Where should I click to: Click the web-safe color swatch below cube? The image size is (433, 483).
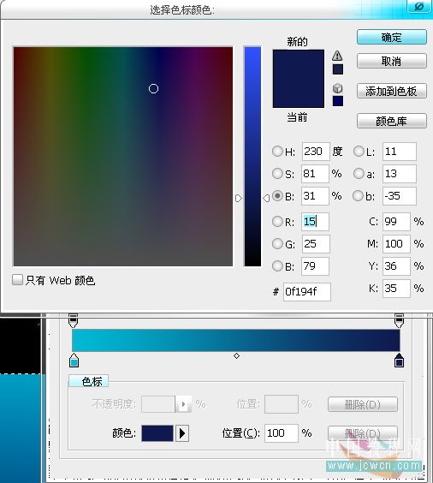coord(338,101)
